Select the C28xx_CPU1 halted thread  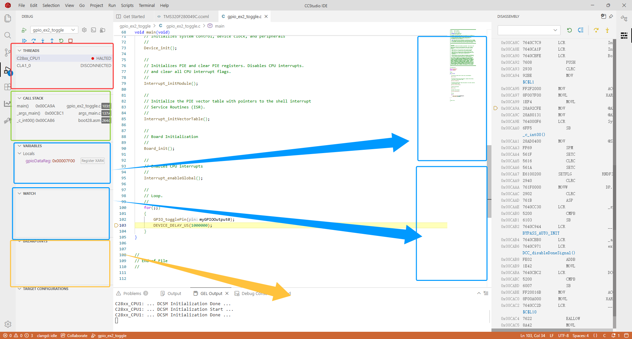click(64, 58)
